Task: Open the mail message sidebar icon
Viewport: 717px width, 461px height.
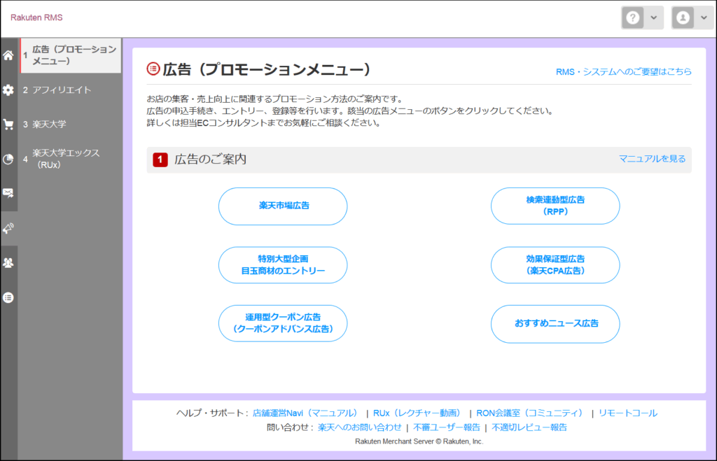Action: 8,193
